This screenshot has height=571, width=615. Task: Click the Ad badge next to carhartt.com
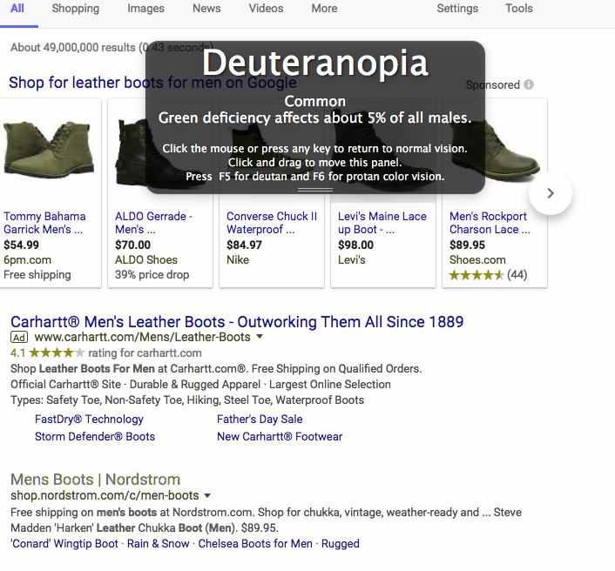(x=19, y=338)
